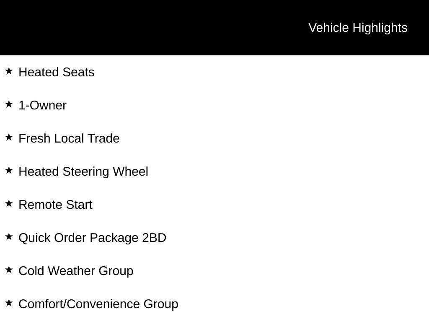Select the star before Fresh Local Trade

9,138
